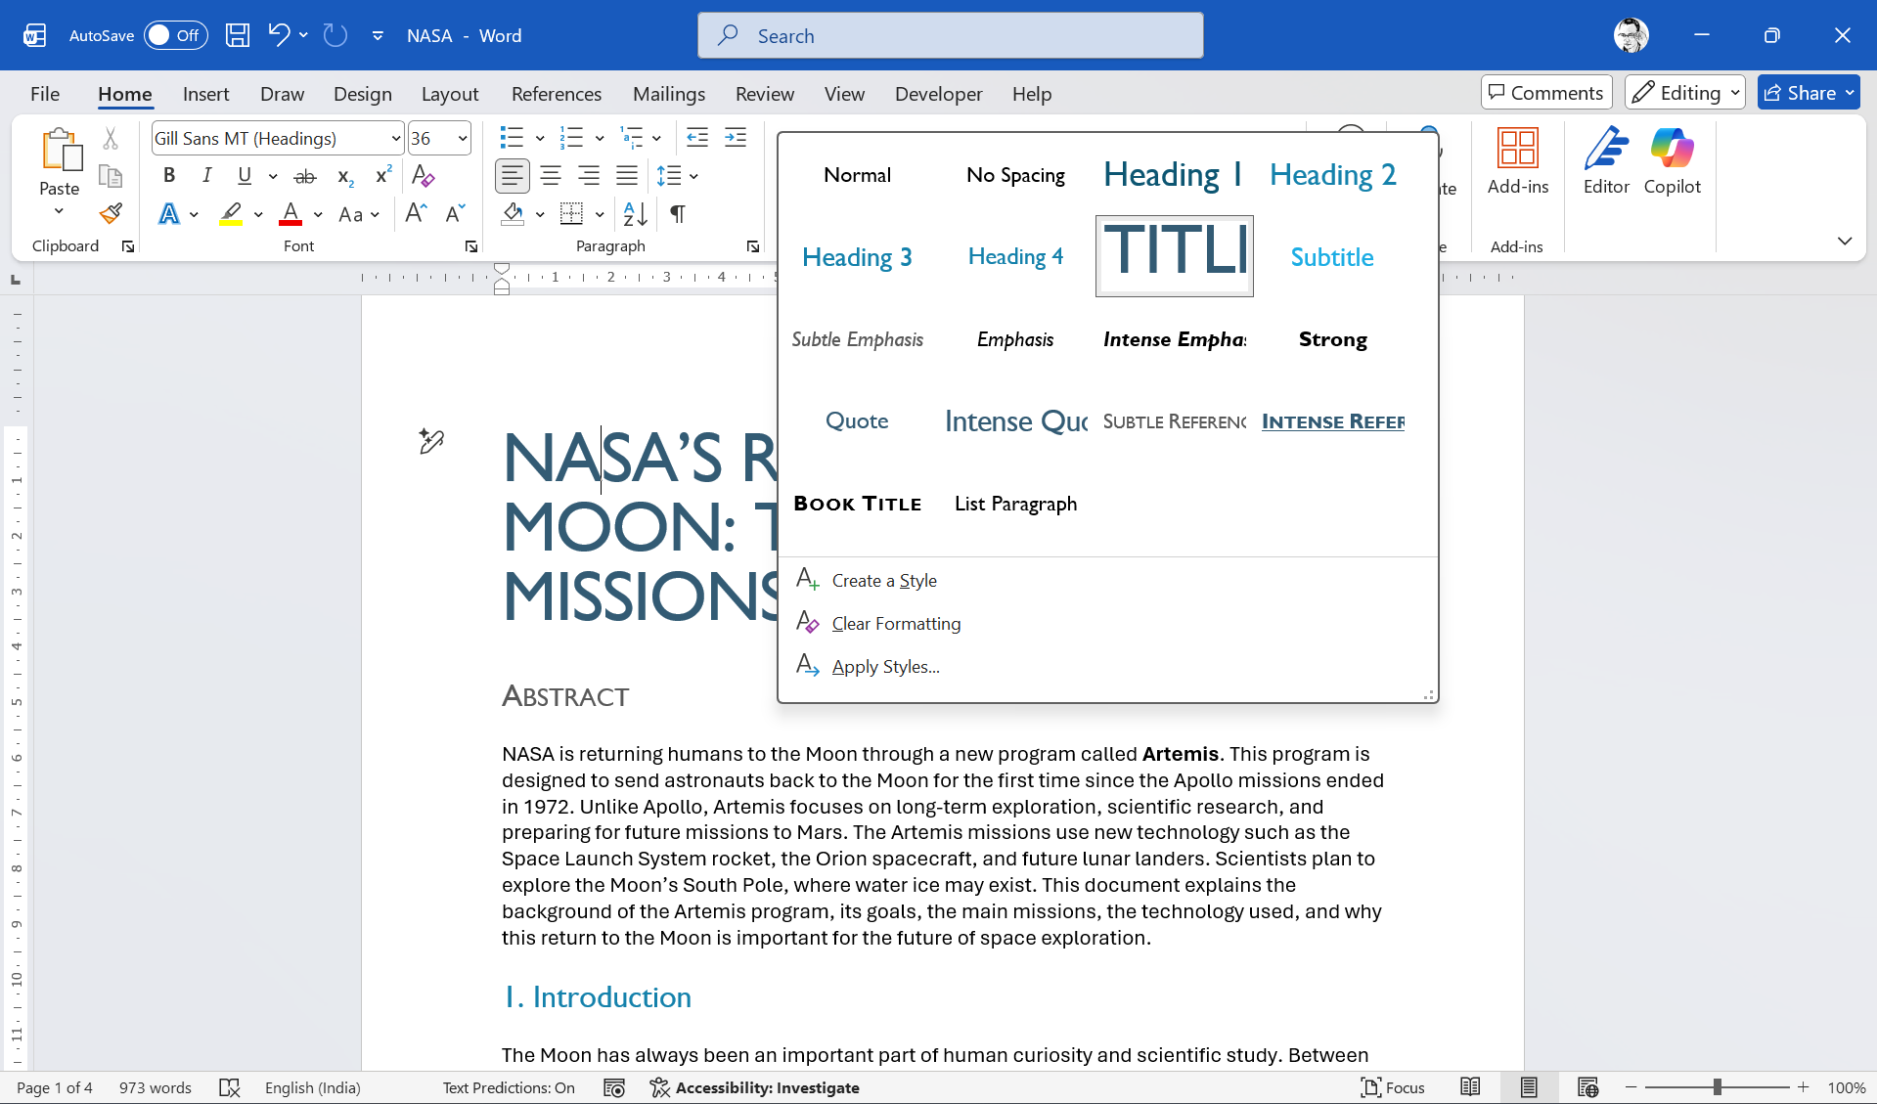This screenshot has height=1104, width=1877.
Task: Click Apply Styles option
Action: coord(885,667)
